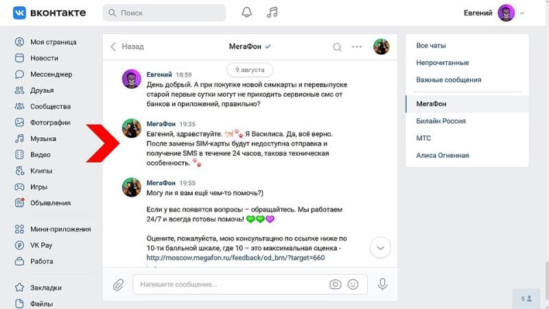Screen dimensions: 549x309
Task: Attach a file with paperclip icon
Action: (x=118, y=284)
